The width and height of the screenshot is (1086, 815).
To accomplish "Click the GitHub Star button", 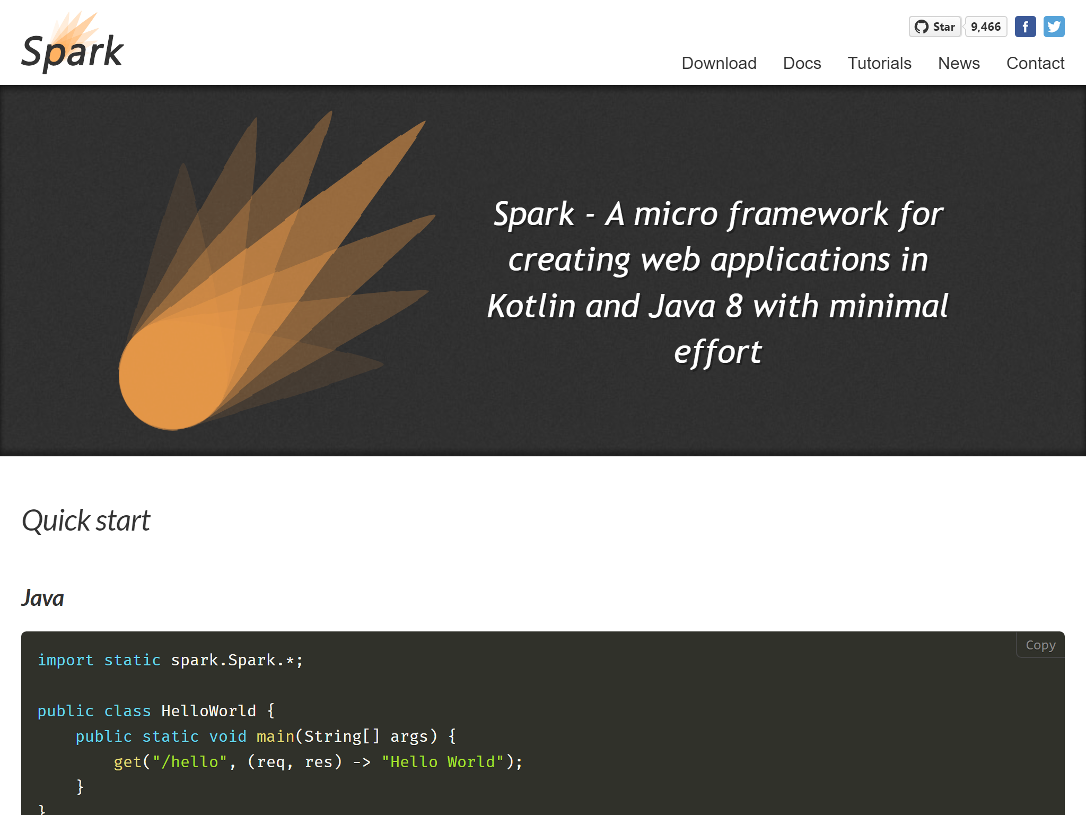I will pos(935,27).
